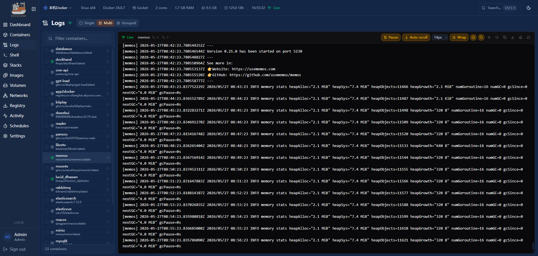Open Containers in the sidebar
This screenshot has height=256, width=538.
[x=19, y=35]
